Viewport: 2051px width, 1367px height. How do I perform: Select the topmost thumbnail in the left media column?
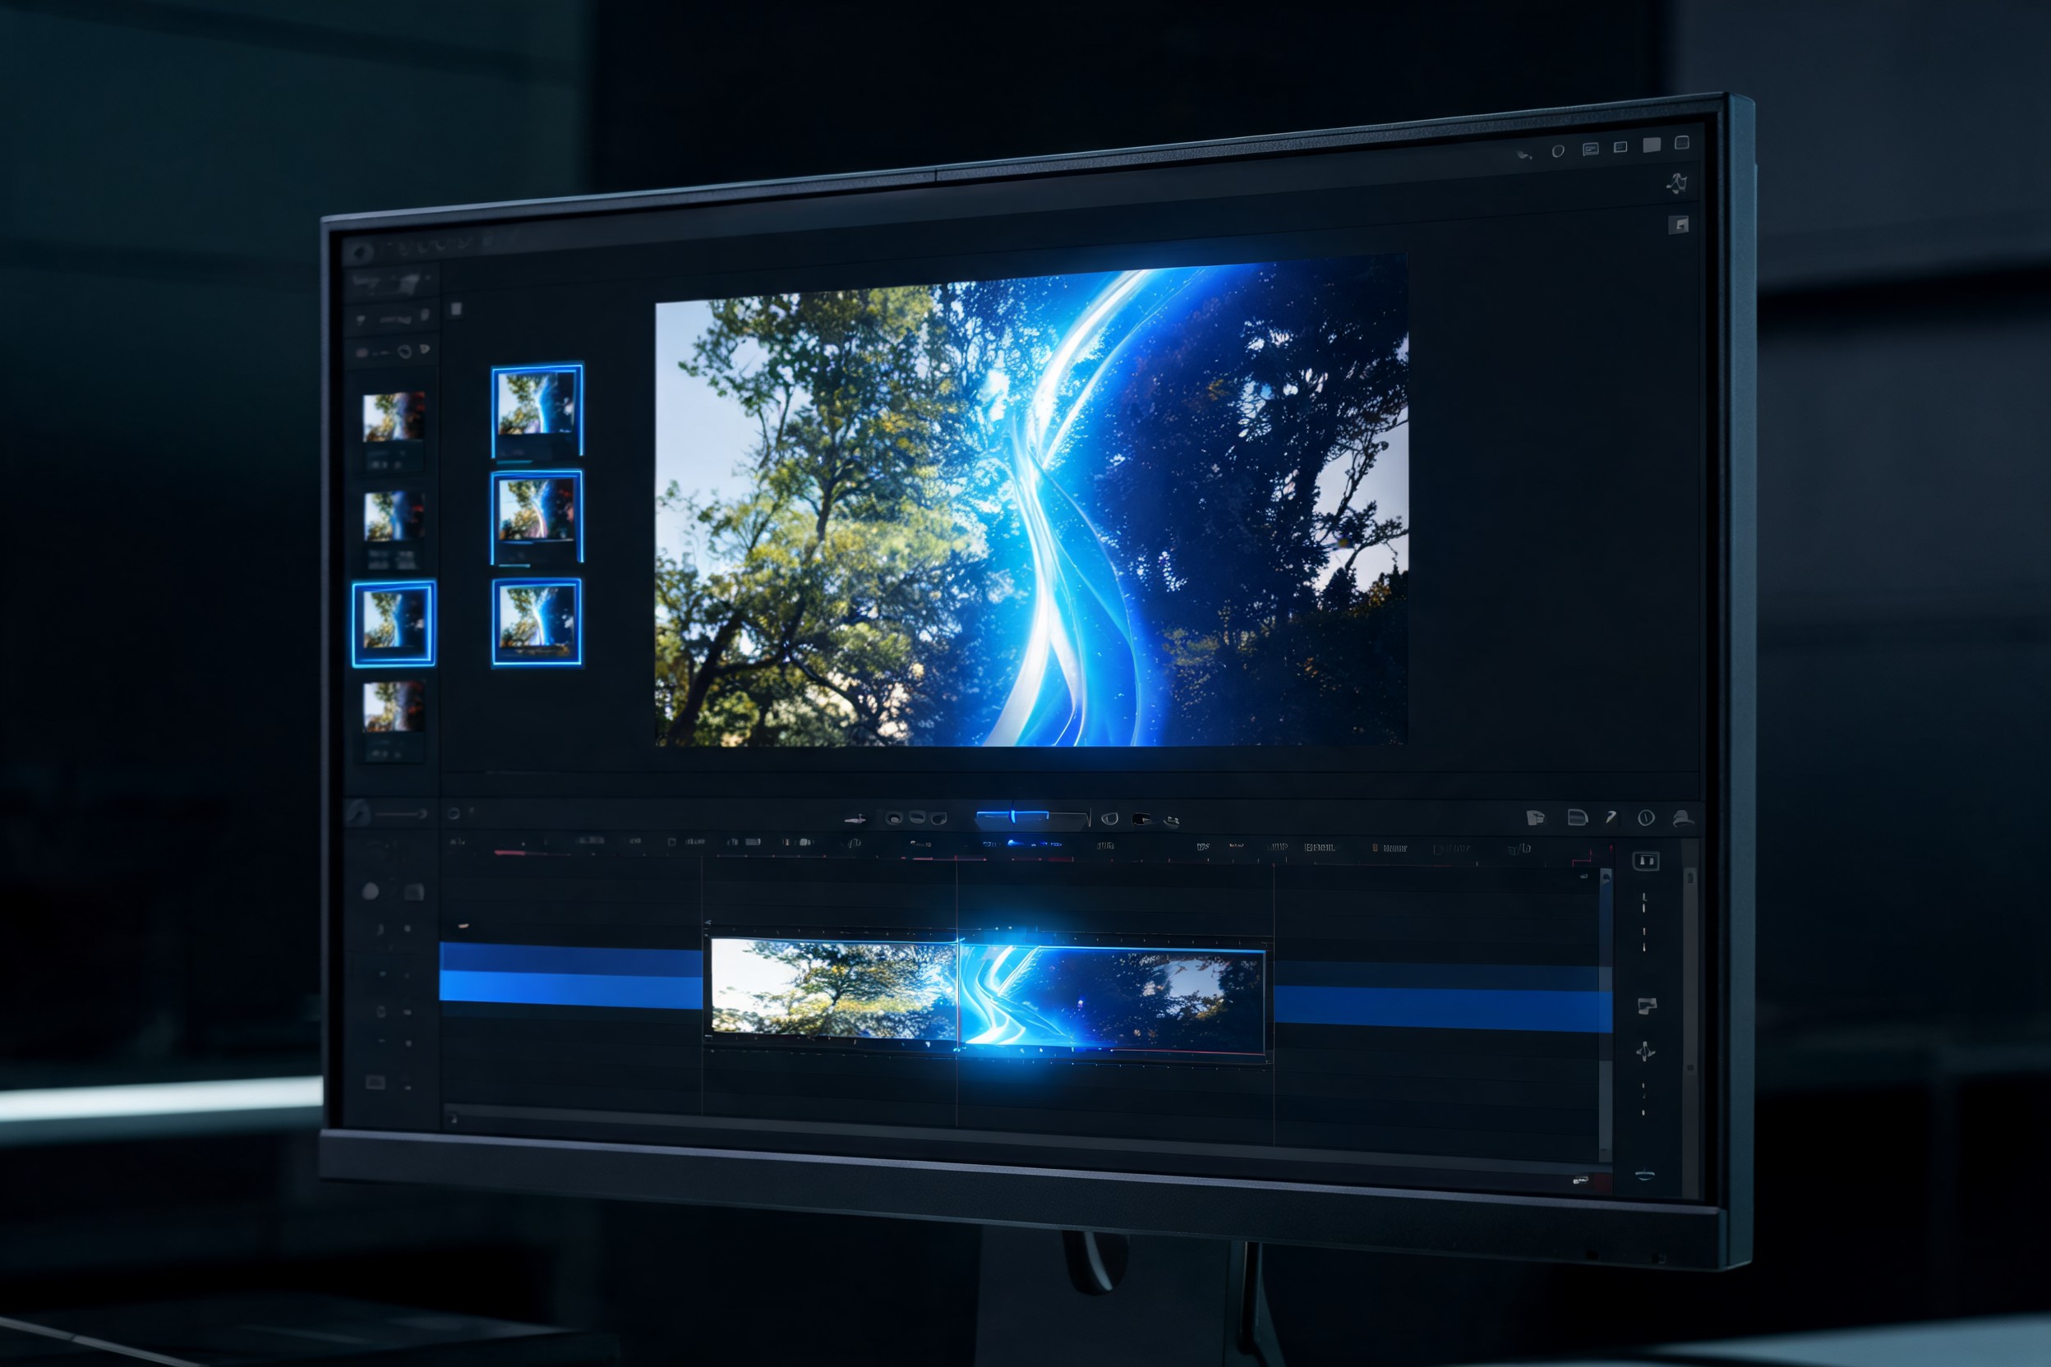pyautogui.click(x=394, y=417)
